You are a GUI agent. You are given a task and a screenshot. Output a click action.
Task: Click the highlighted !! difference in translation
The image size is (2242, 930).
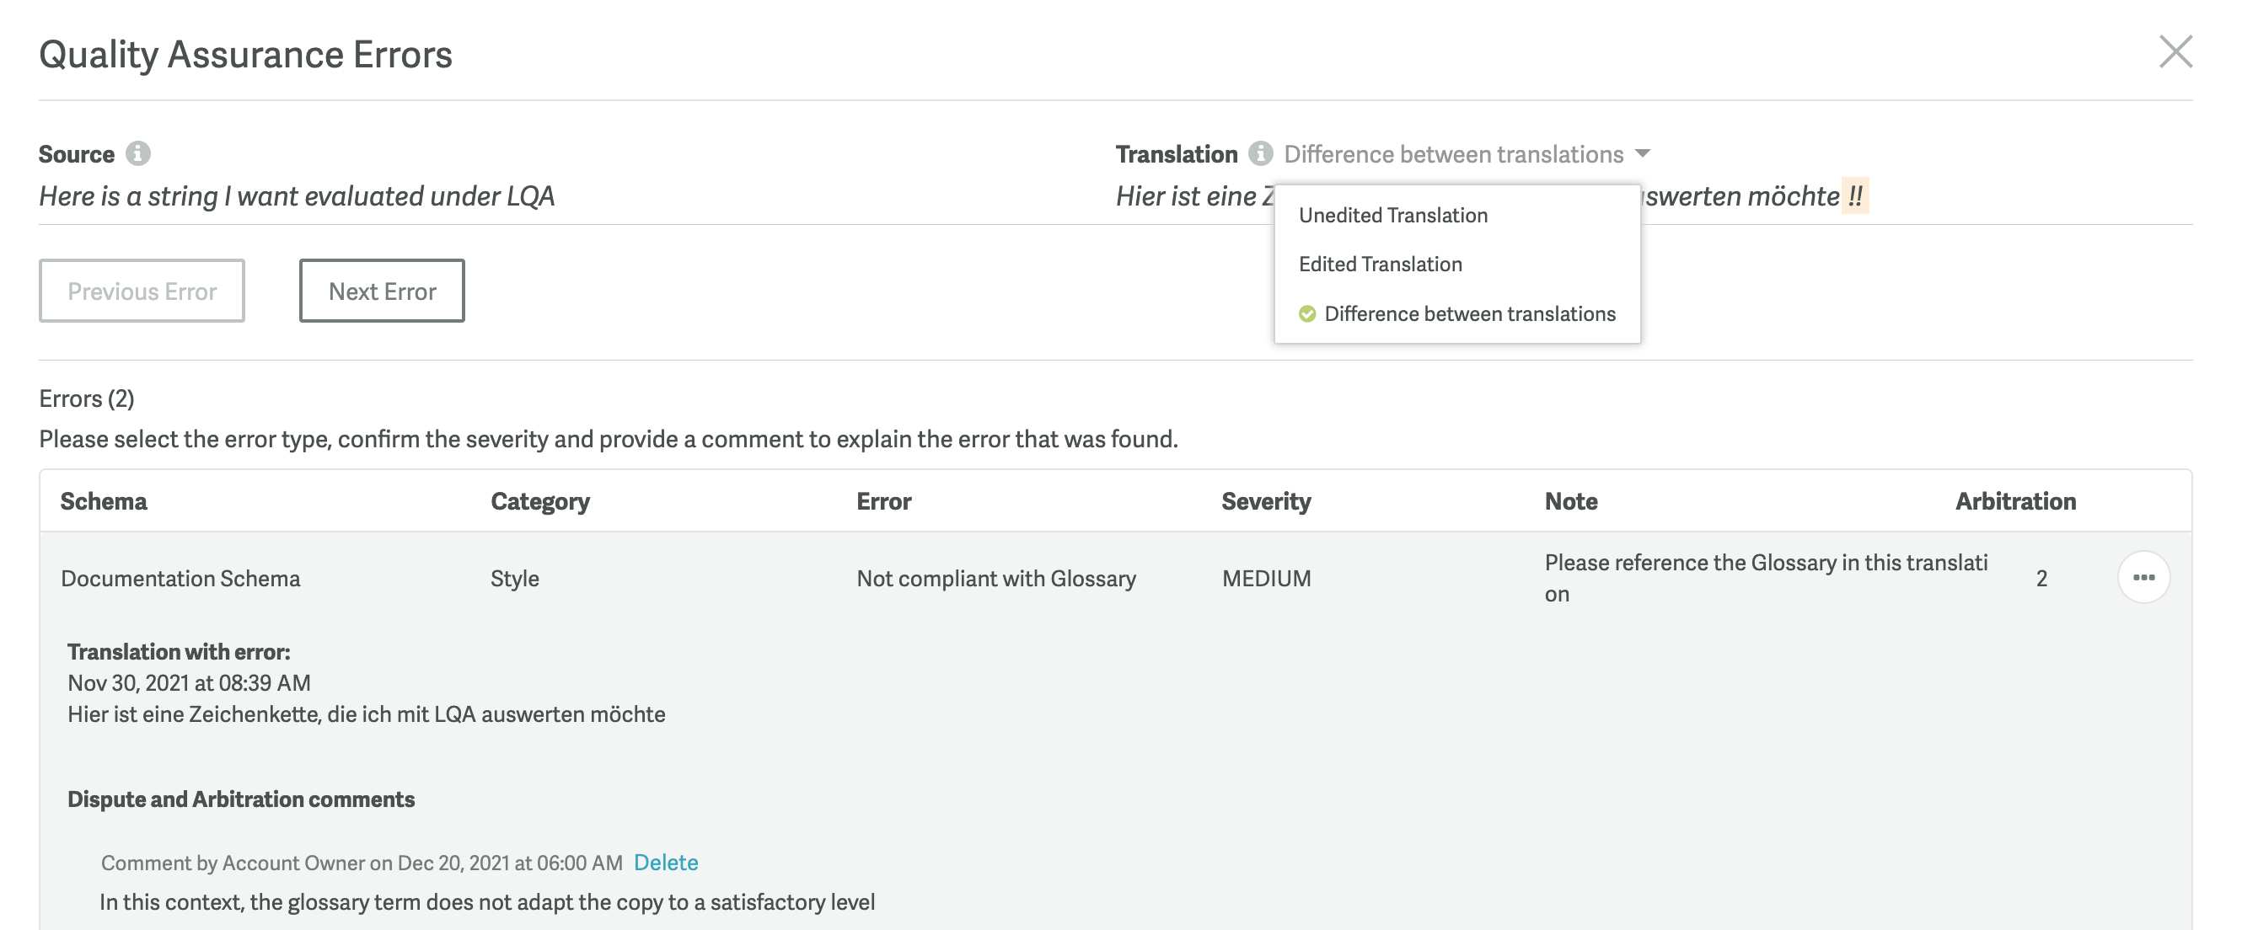pos(1856,195)
